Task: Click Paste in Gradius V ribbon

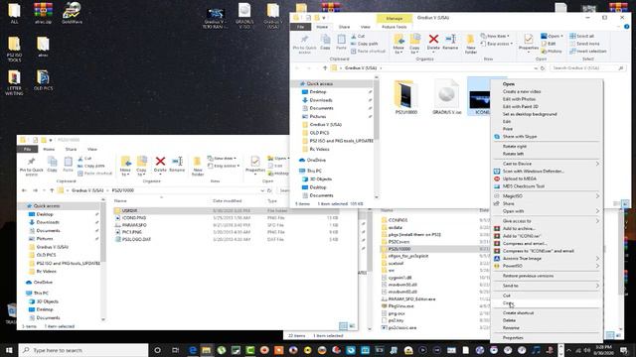Action: [x=341, y=43]
